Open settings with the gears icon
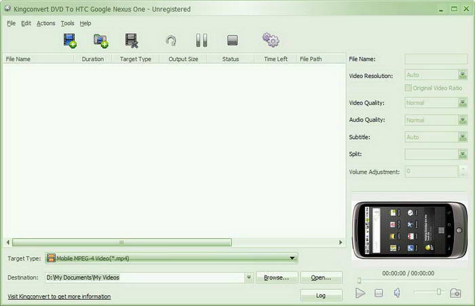This screenshot has width=475, height=306. click(x=271, y=40)
